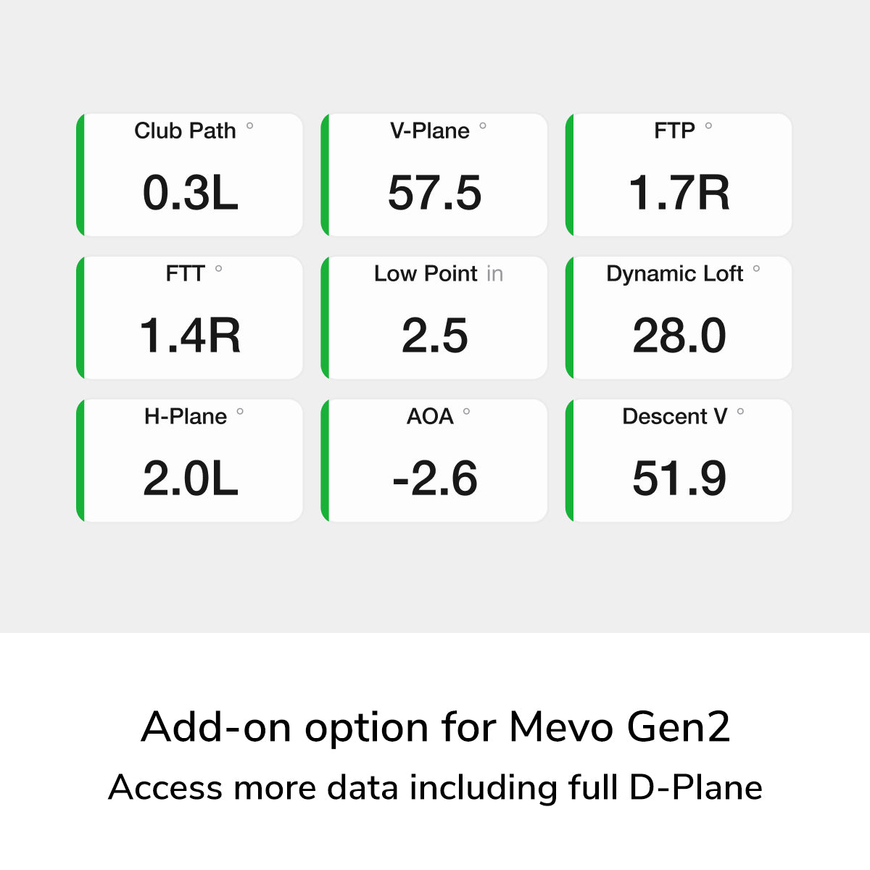Click the degree symbol beside Dynamic Loft
870x870 pixels.
[756, 269]
